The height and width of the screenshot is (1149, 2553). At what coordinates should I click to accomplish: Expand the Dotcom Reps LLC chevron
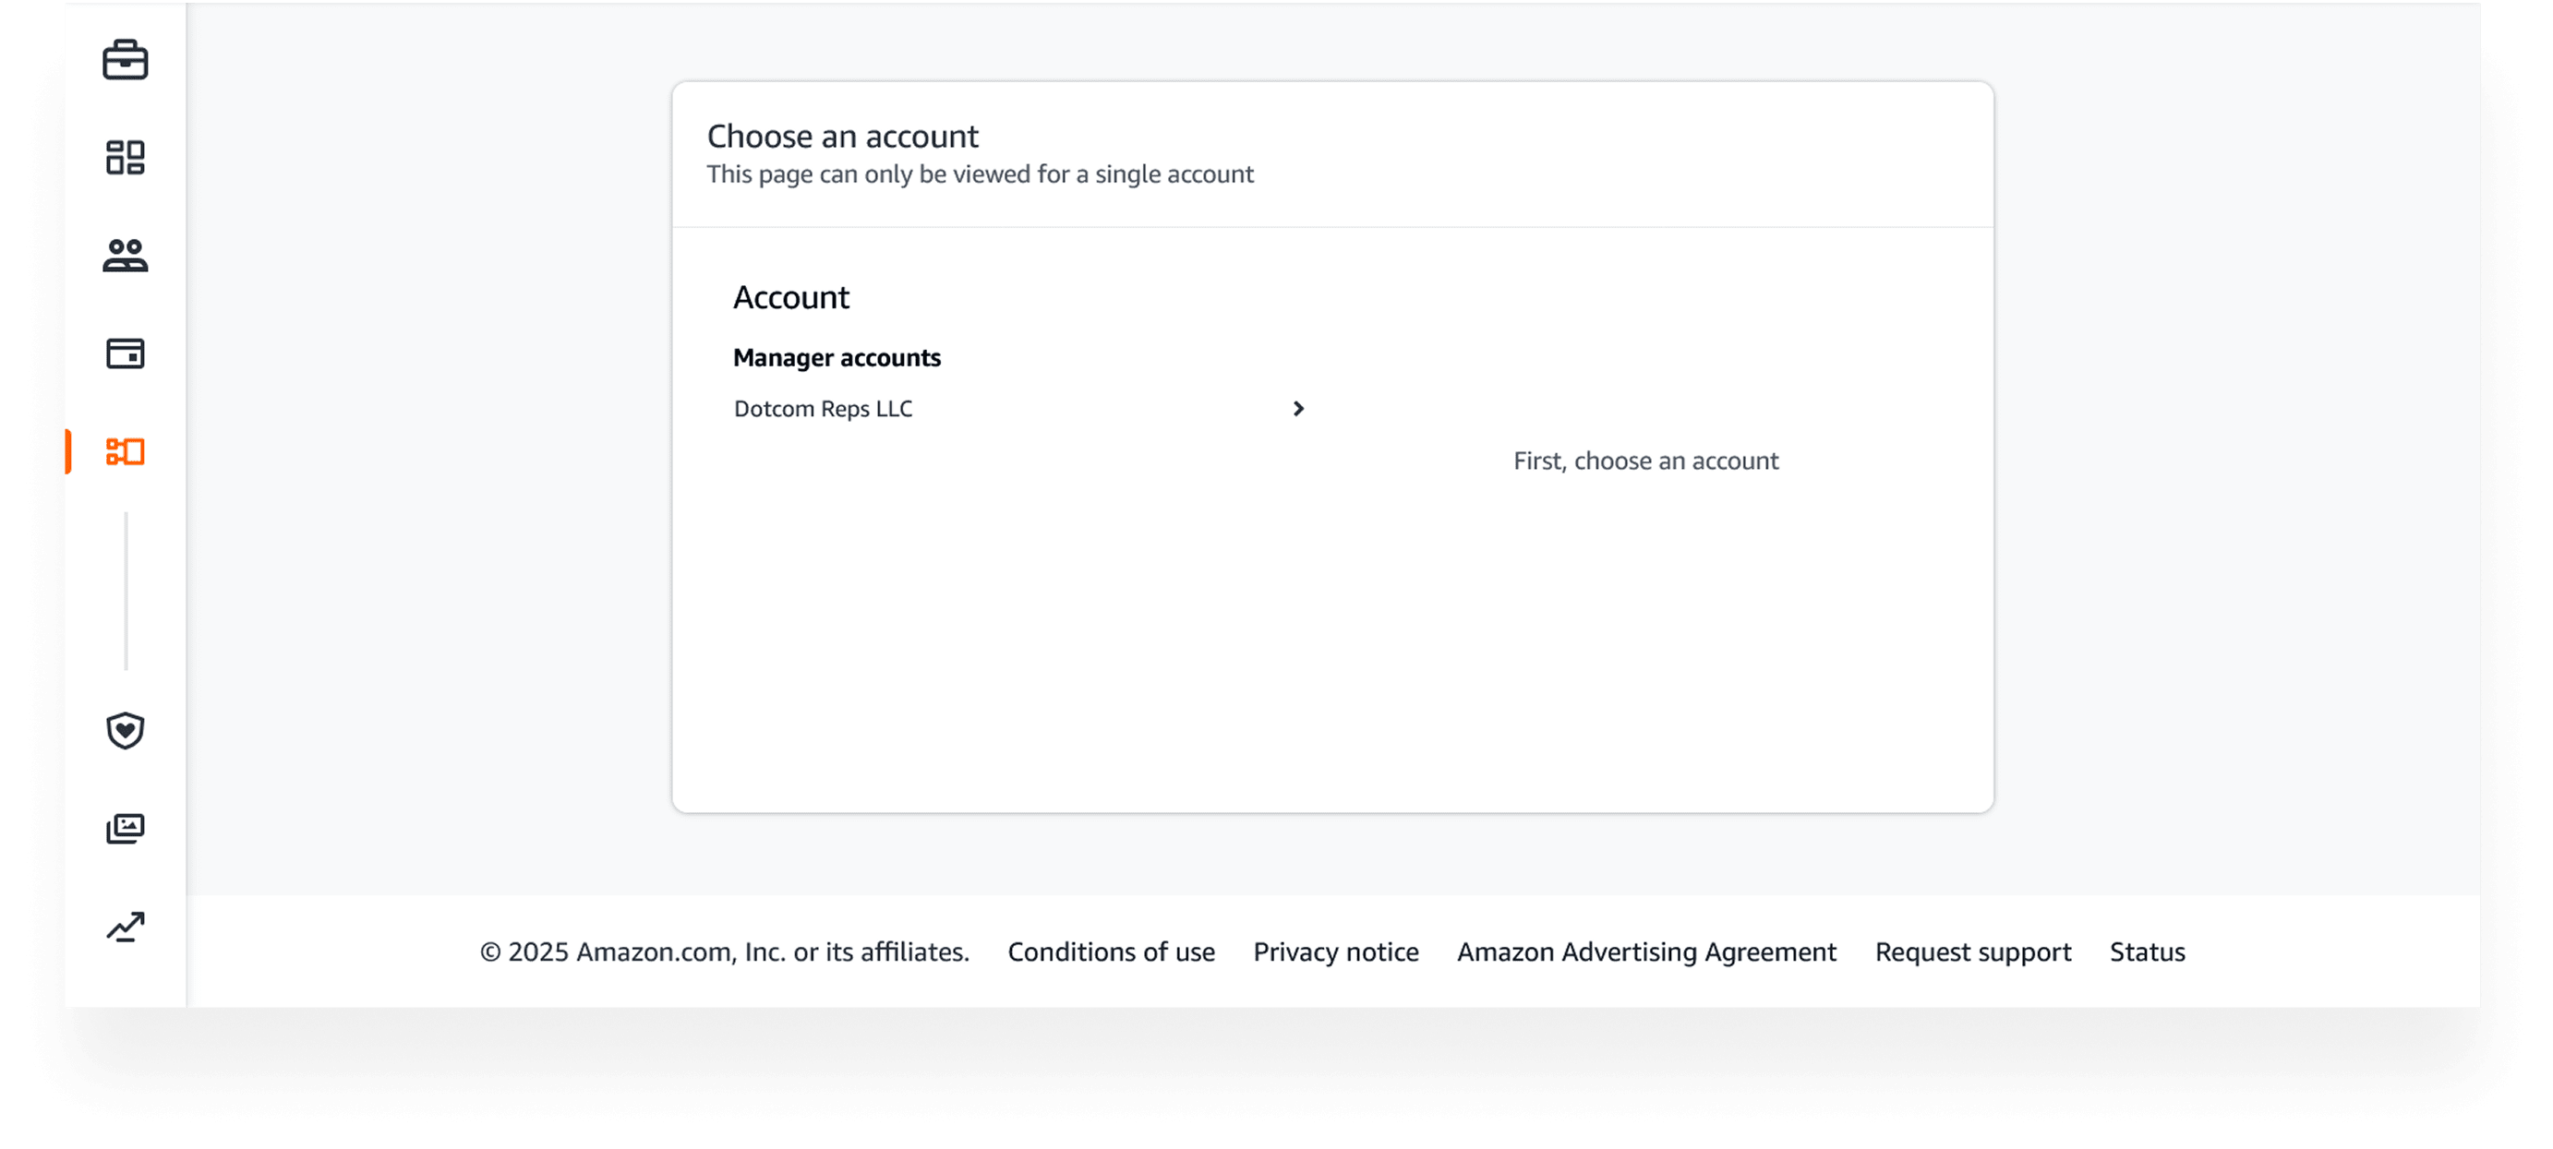tap(1298, 409)
